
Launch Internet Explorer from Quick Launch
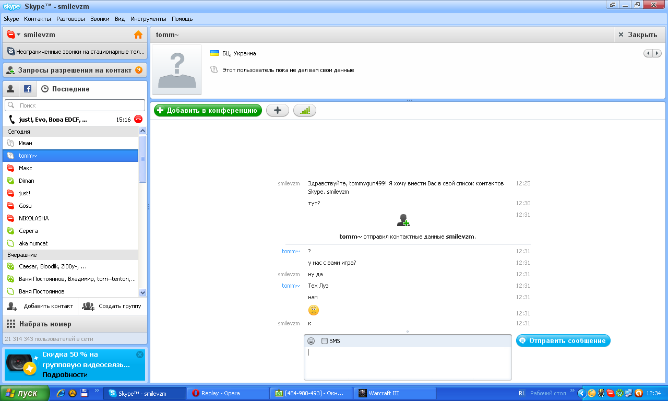coord(61,393)
